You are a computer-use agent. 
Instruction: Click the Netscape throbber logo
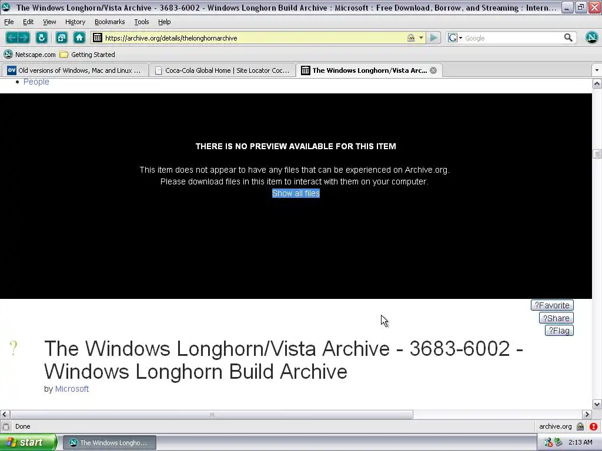click(x=591, y=38)
